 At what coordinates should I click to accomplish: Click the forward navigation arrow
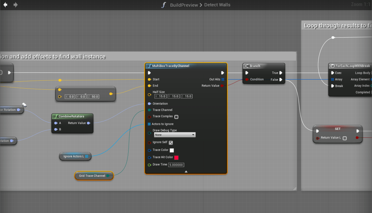click(x=15, y=5)
